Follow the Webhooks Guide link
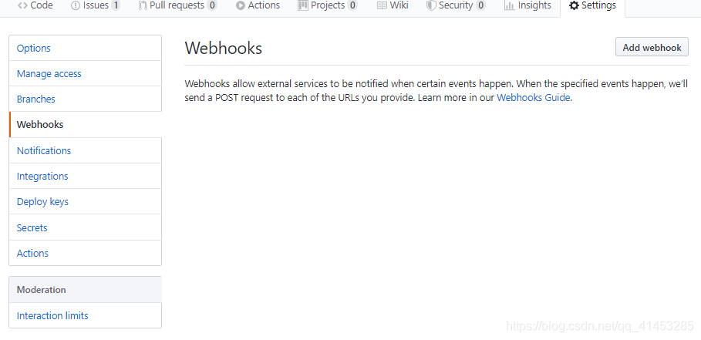Image resolution: width=701 pixels, height=340 pixels. [x=534, y=98]
